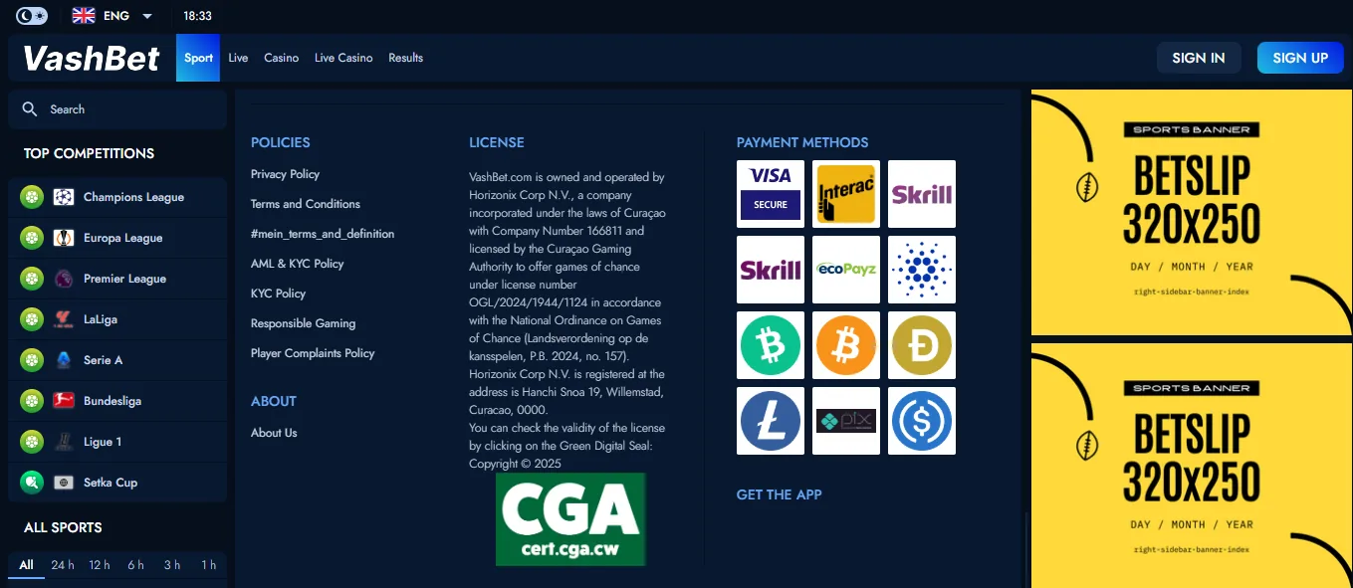Filter sports by 1 h
This screenshot has width=1353, height=588.
pyautogui.click(x=208, y=565)
